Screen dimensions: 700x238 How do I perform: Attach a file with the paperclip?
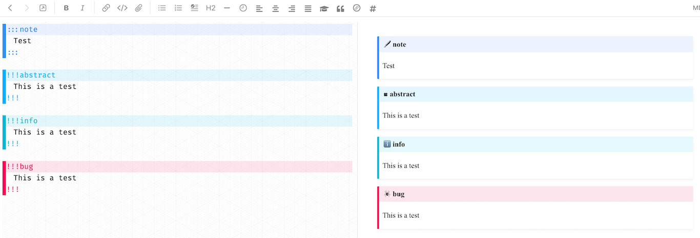pyautogui.click(x=138, y=8)
